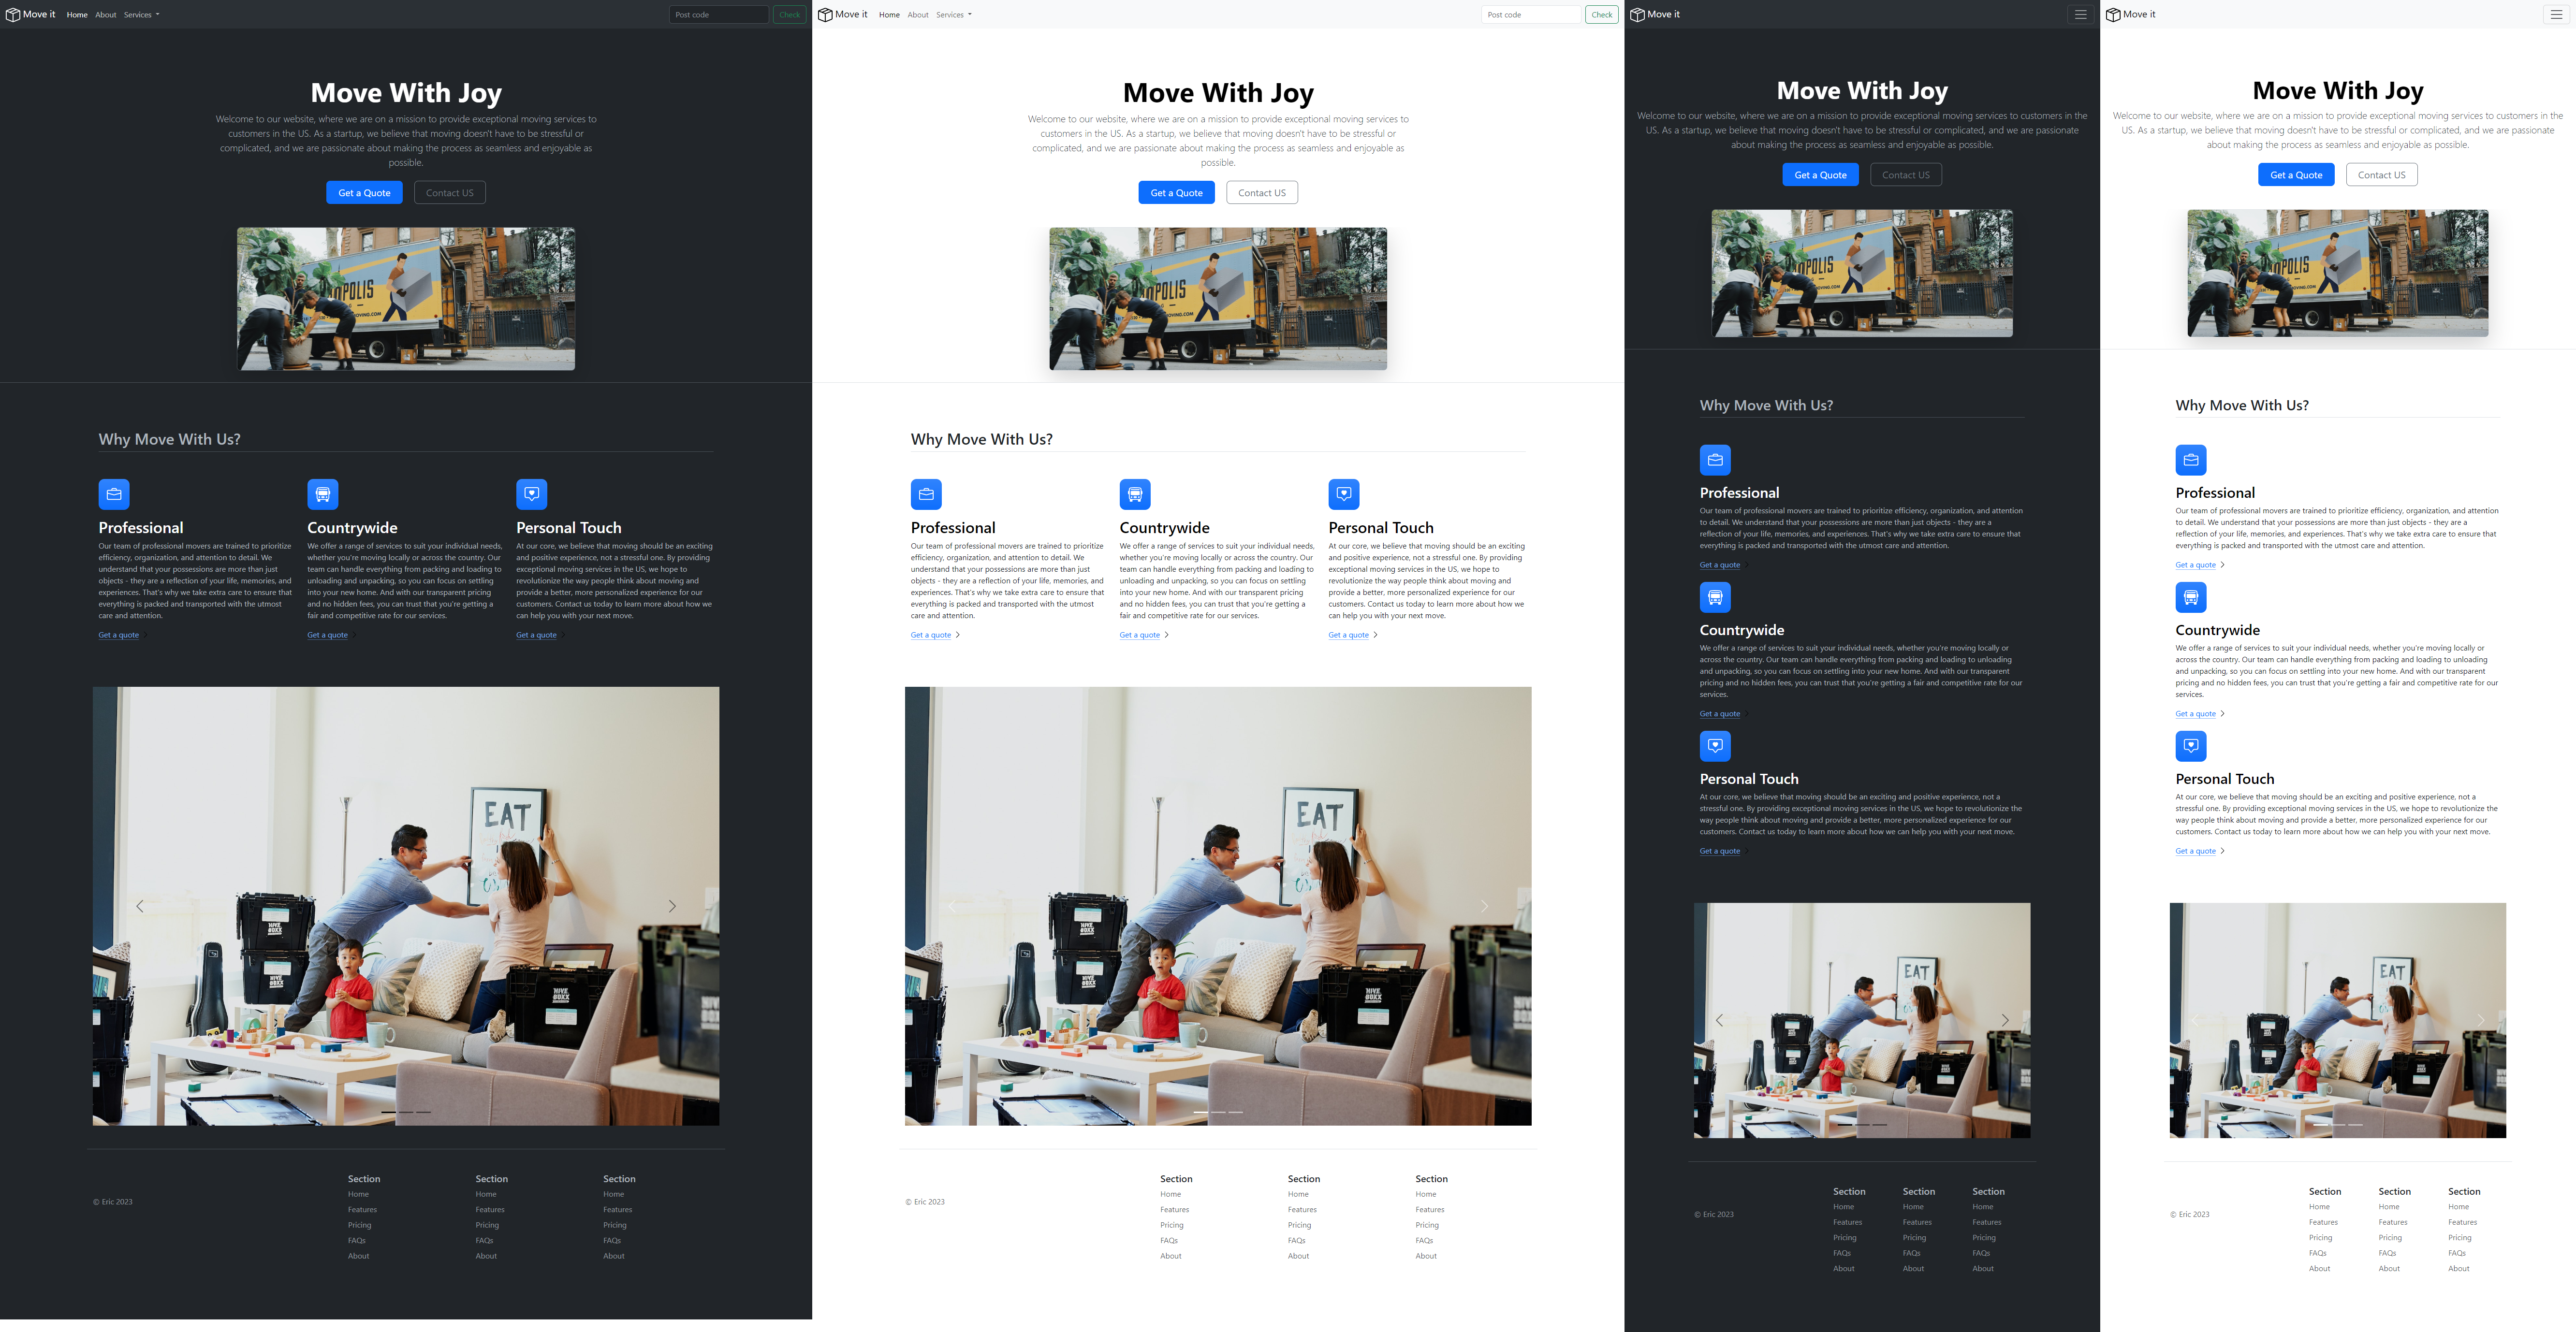Click the green Check button in the light navbar
Viewport: 2576px width, 1332px height.
(x=1601, y=15)
